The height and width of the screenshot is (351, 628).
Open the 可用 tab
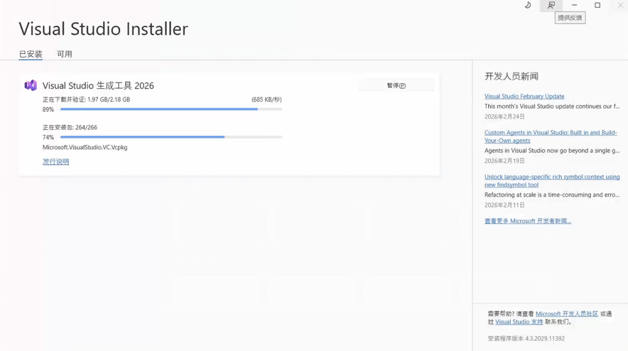coord(64,54)
